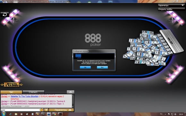Screen dimensions: 186x116
Task: Switch to the Чат tab
Action: (x=11, y=92)
